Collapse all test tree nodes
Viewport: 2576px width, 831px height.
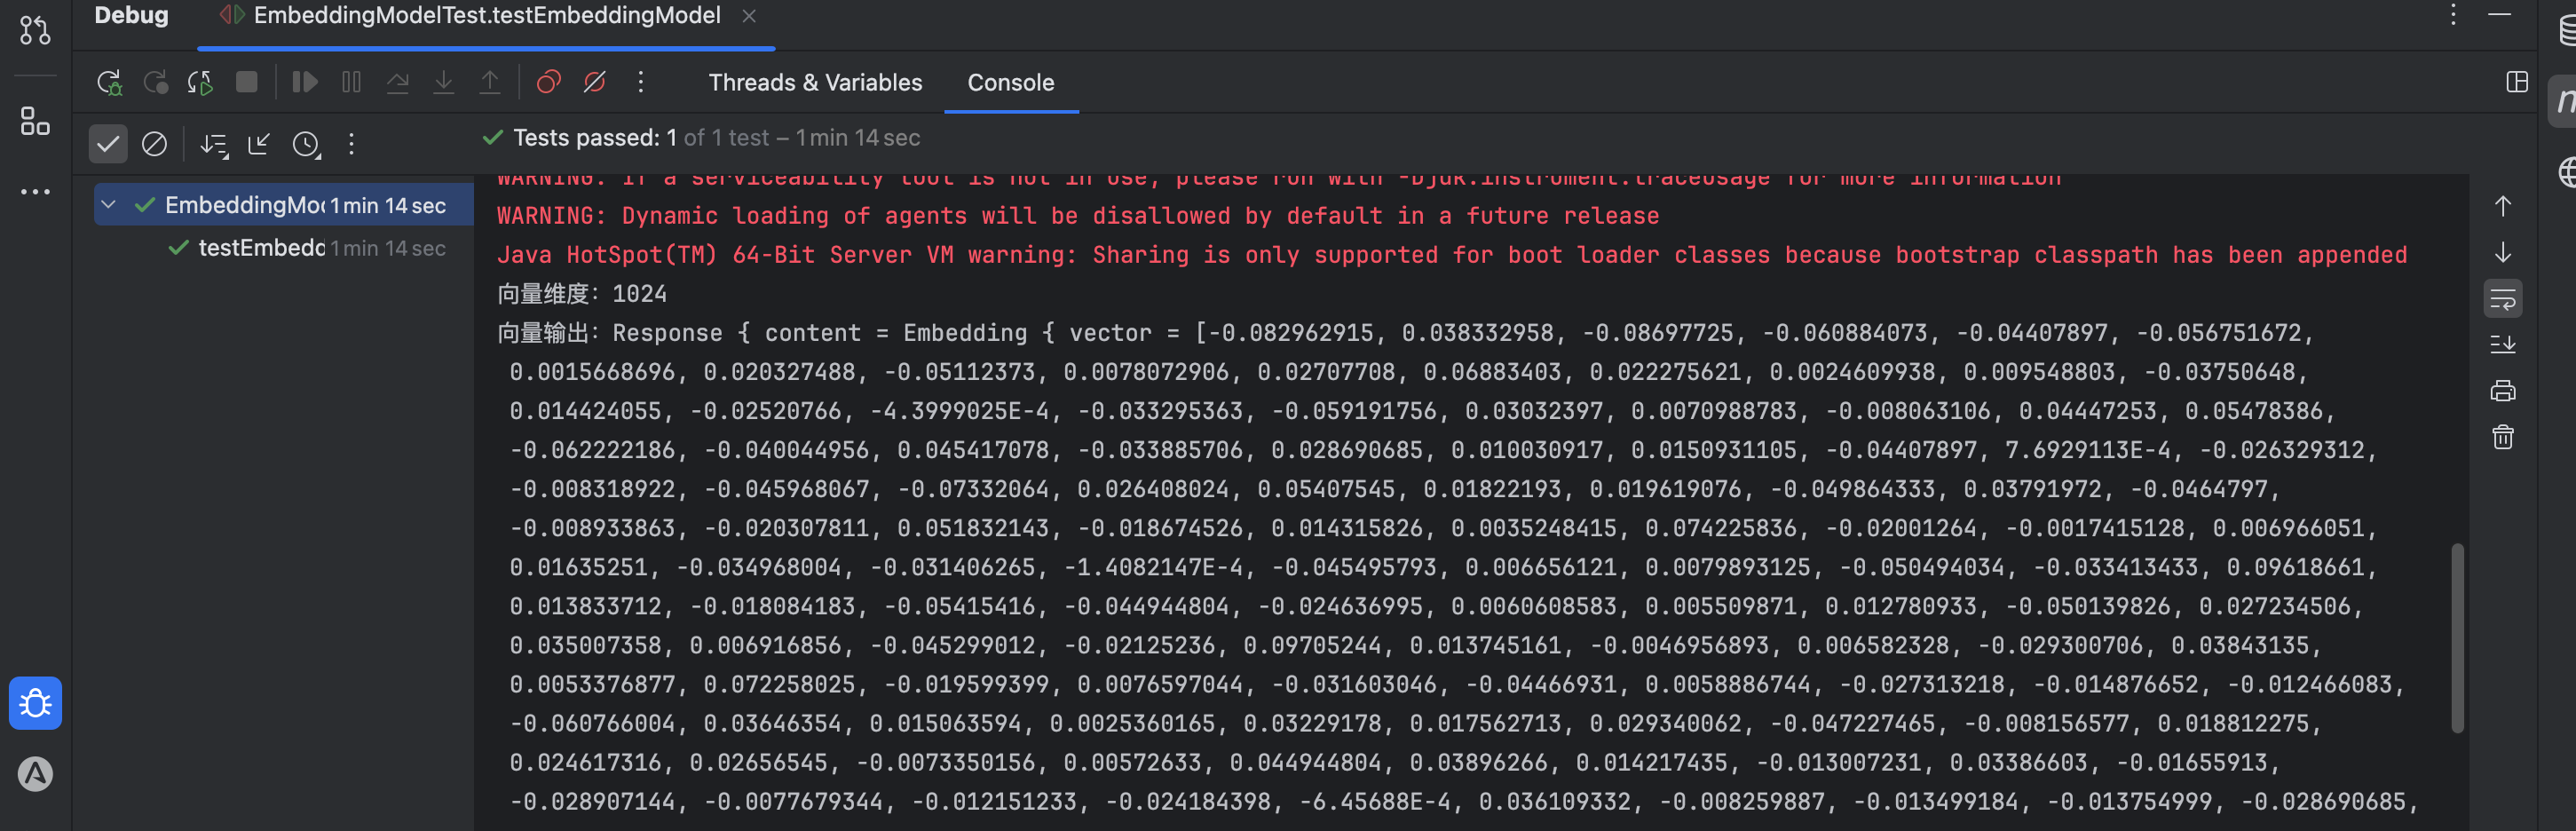tap(259, 144)
